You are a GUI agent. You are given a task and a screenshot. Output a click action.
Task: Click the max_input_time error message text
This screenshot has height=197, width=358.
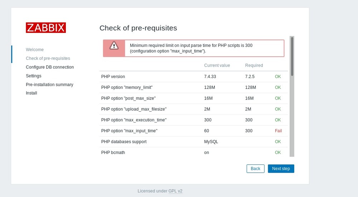[191, 48]
